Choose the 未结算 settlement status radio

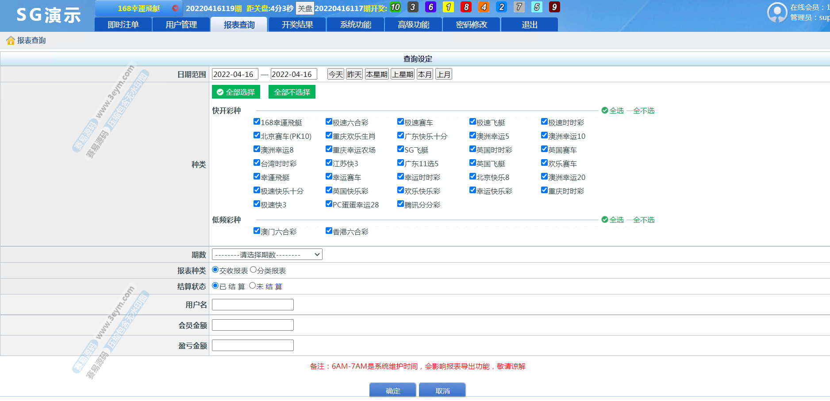pyautogui.click(x=252, y=286)
